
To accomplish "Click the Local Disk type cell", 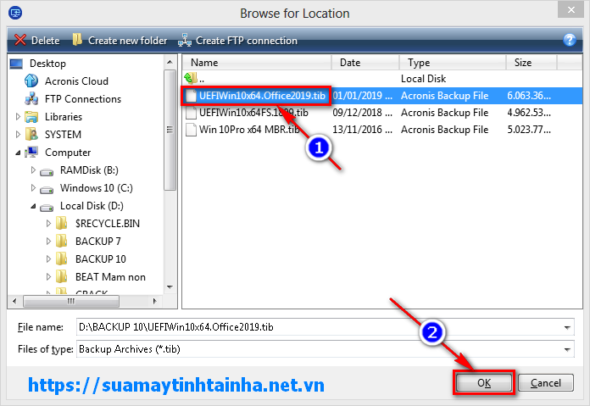I will [x=423, y=78].
